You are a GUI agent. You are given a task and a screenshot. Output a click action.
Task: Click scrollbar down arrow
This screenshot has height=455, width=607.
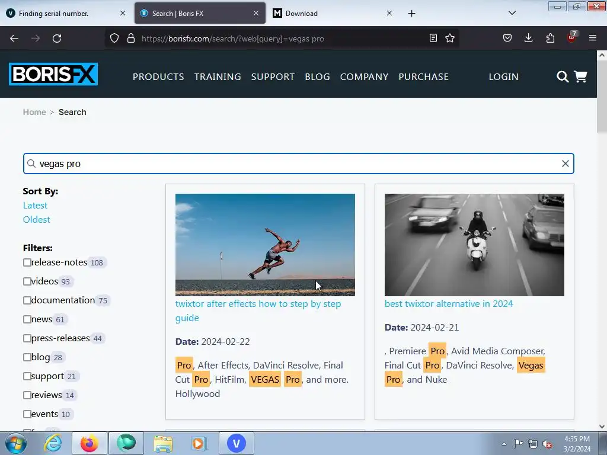[602, 427]
